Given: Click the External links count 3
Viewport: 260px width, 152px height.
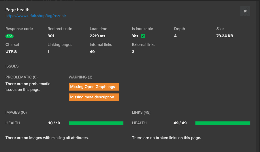Looking at the screenshot, I should tap(133, 52).
